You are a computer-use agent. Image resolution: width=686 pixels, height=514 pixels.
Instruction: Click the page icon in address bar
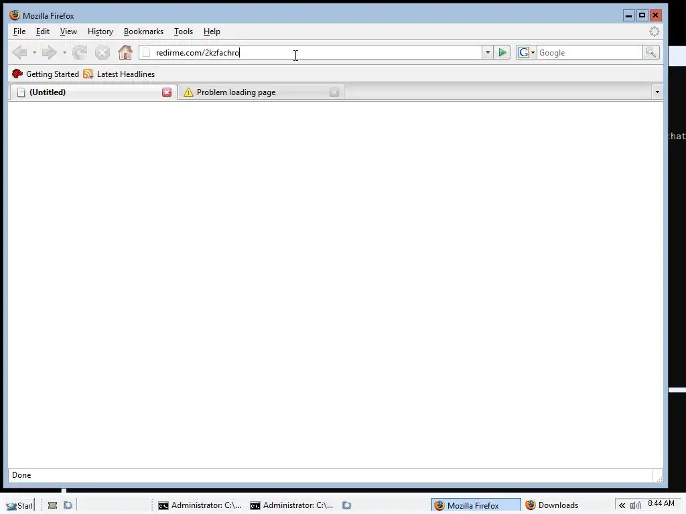(147, 53)
